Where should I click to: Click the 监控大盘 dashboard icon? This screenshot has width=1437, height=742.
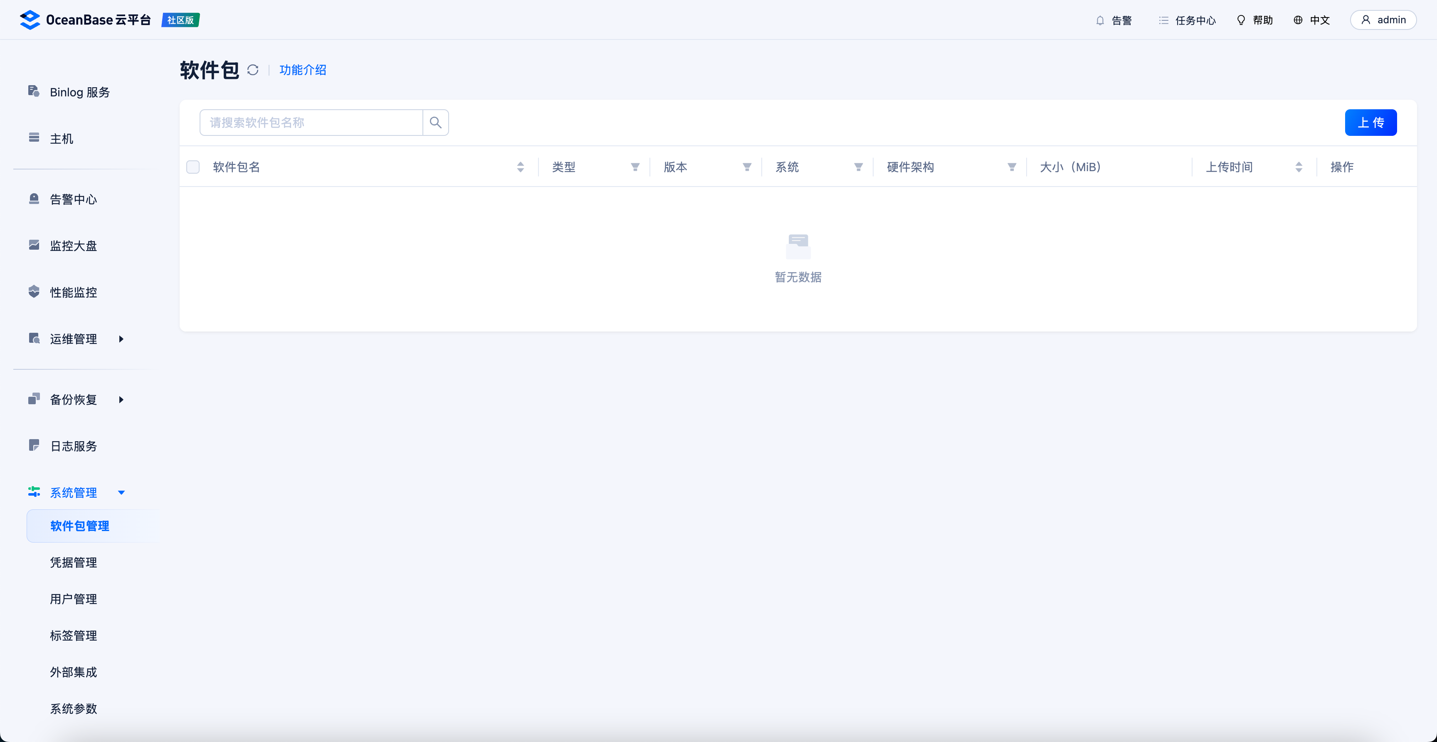tap(34, 245)
